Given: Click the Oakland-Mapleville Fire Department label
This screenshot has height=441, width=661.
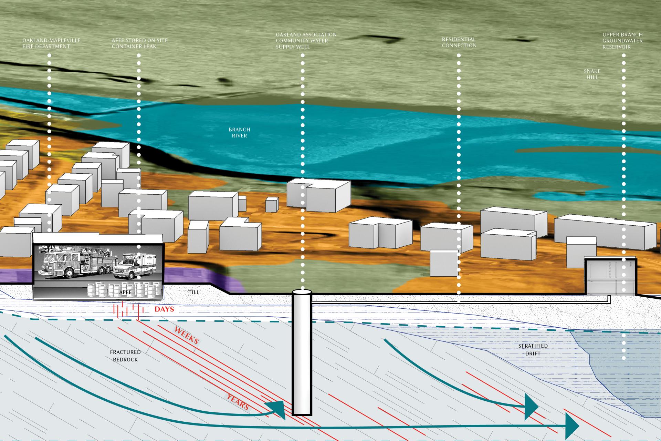Looking at the screenshot, I should point(51,43).
